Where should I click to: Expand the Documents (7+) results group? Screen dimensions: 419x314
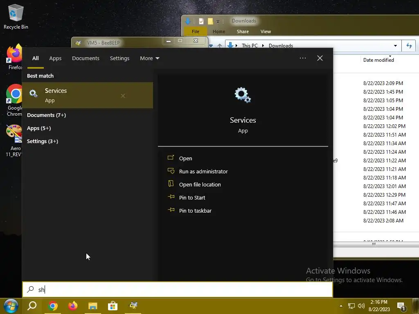click(x=46, y=115)
